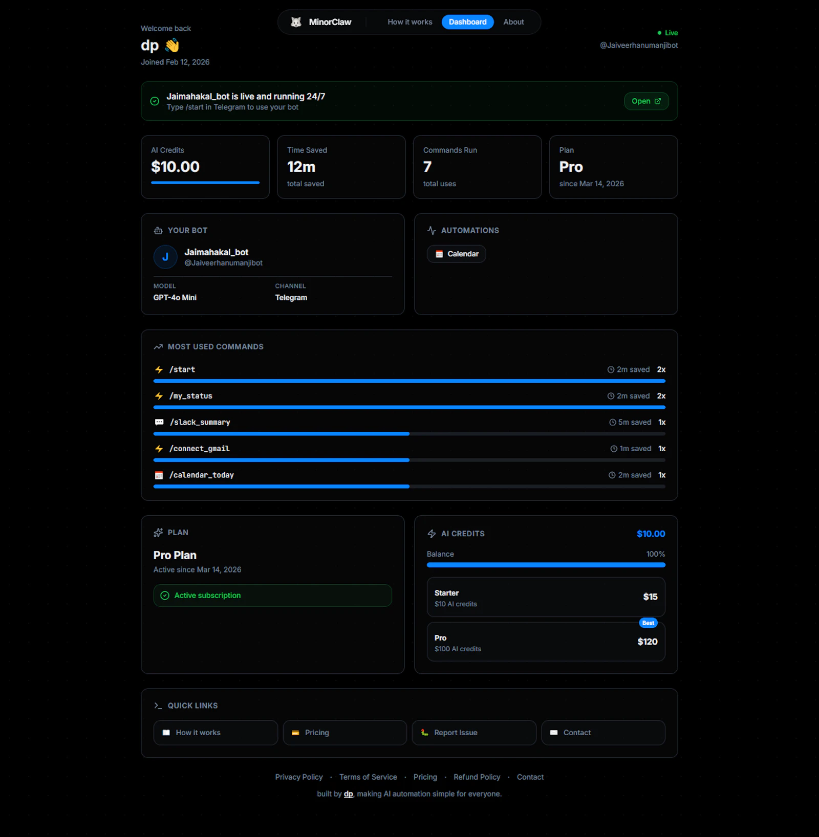Click the bolt icon beside AI CREDITS heading

click(x=432, y=534)
